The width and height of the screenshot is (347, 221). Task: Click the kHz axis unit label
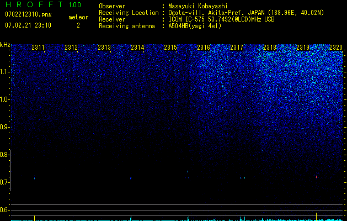click(5, 45)
